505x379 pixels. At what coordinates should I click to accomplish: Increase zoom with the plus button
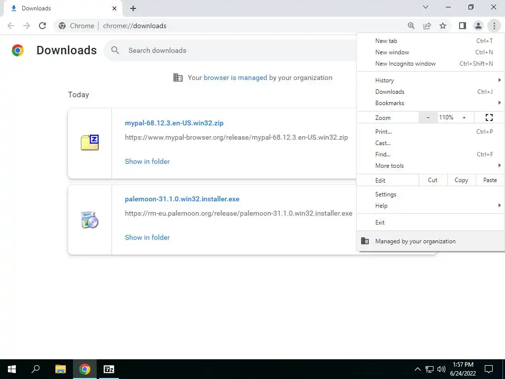464,117
